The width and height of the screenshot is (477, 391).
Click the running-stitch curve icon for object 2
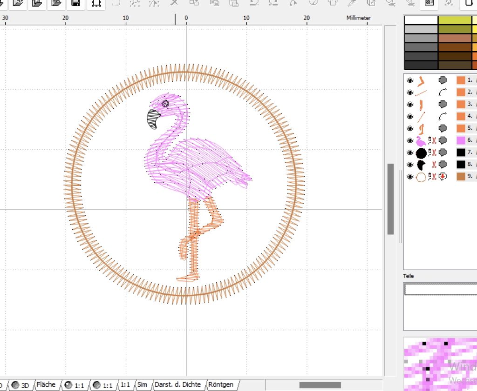click(443, 92)
